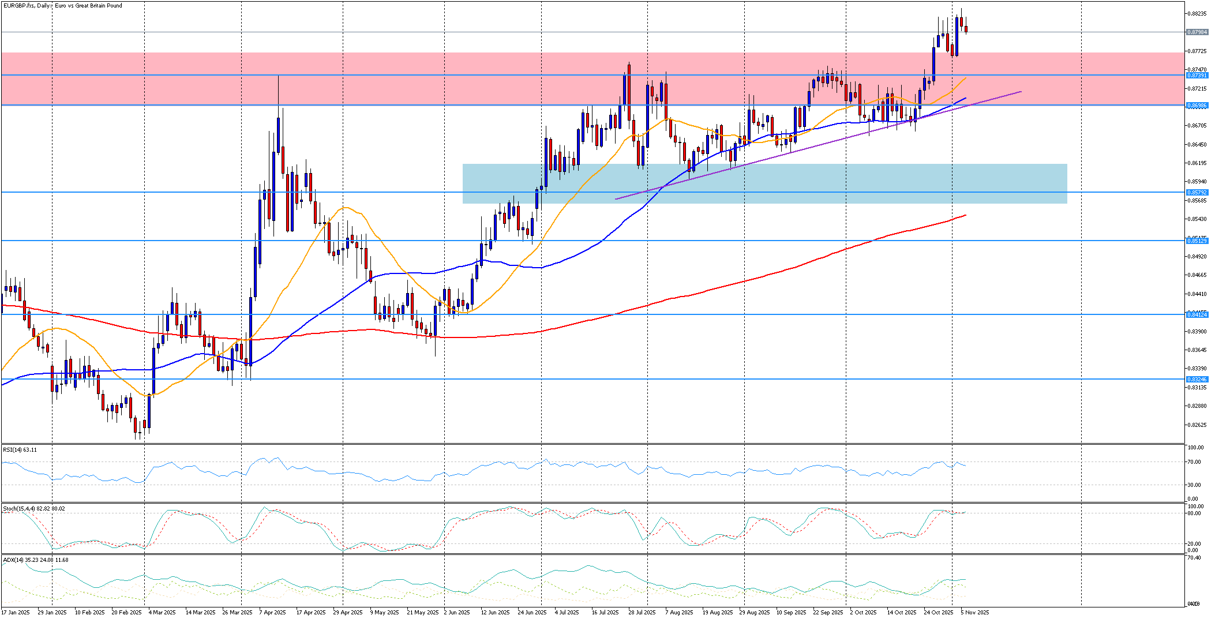The image size is (1215, 619).
Task: Click the 0.84920 price axis label
Action: coord(1197,257)
